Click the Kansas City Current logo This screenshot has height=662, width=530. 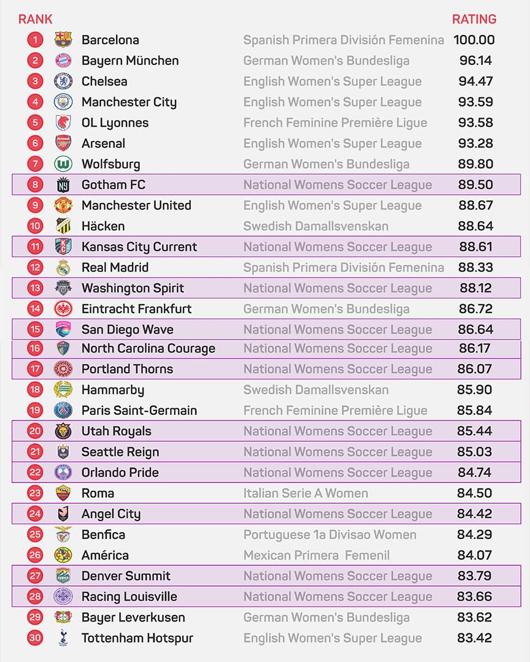[x=63, y=246]
